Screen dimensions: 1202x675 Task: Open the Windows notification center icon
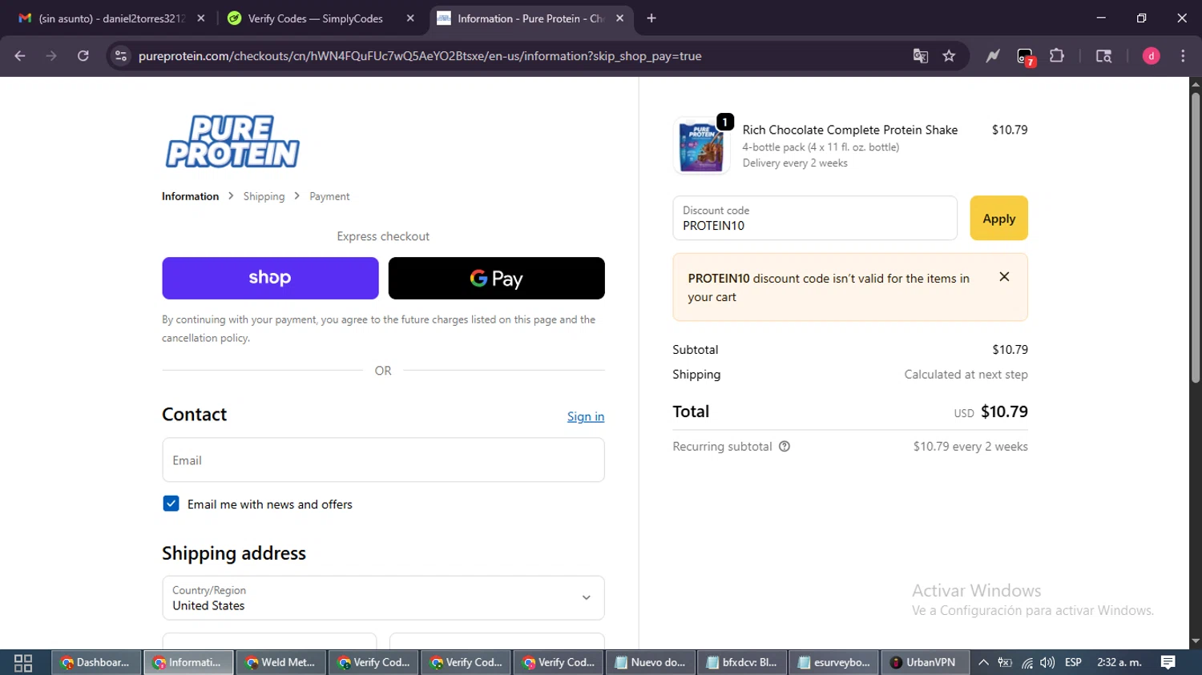[1168, 662]
